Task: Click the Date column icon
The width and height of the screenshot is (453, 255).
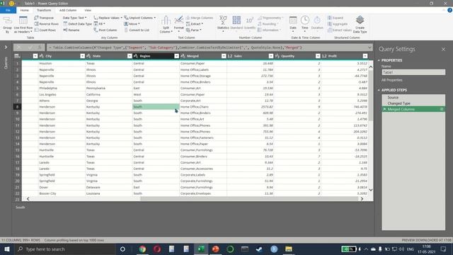Action: 293,23
